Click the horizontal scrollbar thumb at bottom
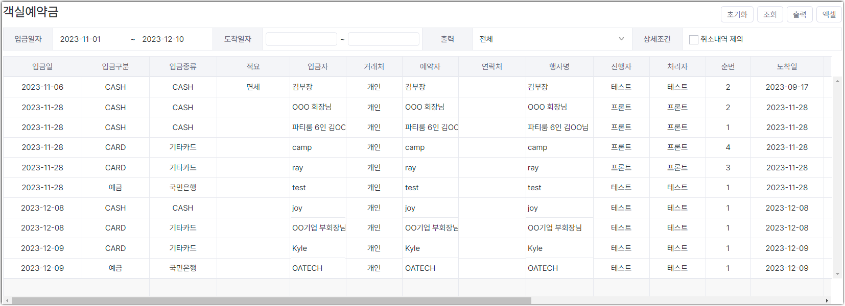This screenshot has height=306, width=845. click(271, 301)
